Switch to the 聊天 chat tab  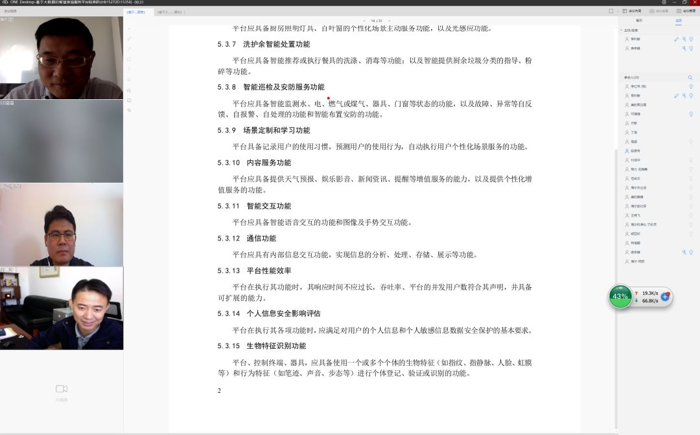click(x=638, y=21)
